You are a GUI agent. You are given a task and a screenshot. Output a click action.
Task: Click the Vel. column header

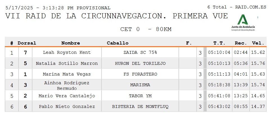[x=258, y=43]
